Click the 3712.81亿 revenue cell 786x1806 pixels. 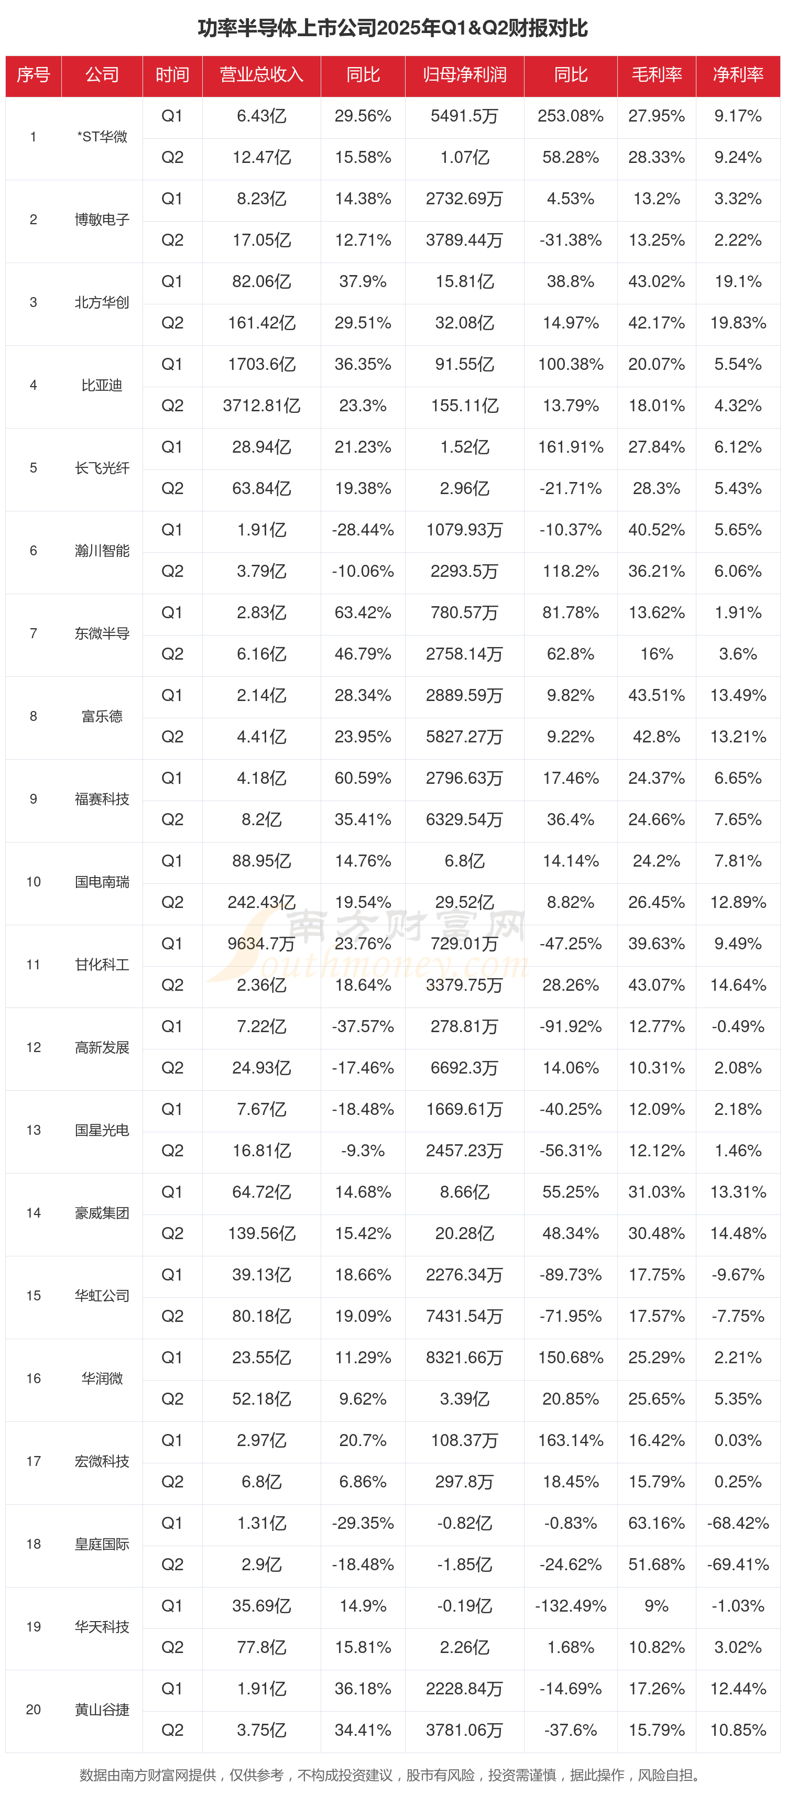click(x=261, y=405)
